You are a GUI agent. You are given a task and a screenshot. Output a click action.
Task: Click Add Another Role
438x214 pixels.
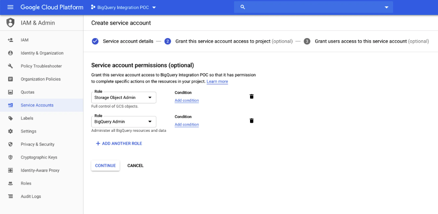[119, 144]
